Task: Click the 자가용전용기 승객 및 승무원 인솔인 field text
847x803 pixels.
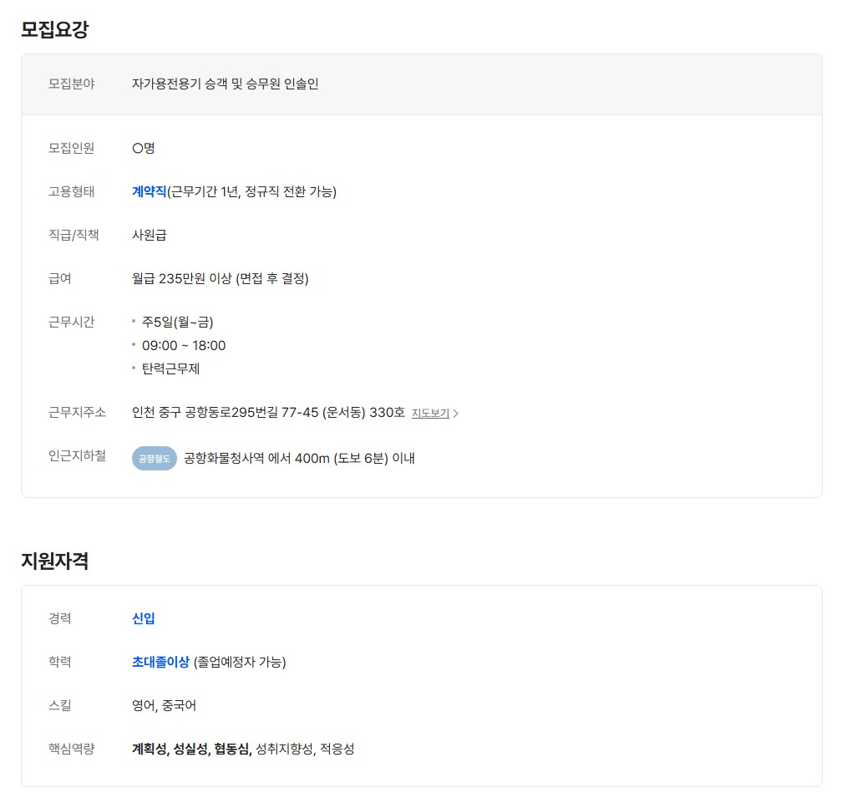Action: click(x=225, y=84)
